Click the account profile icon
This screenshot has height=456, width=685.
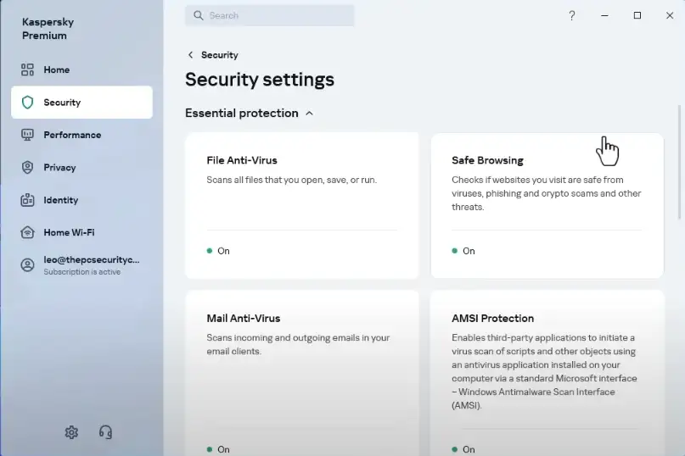tap(27, 265)
